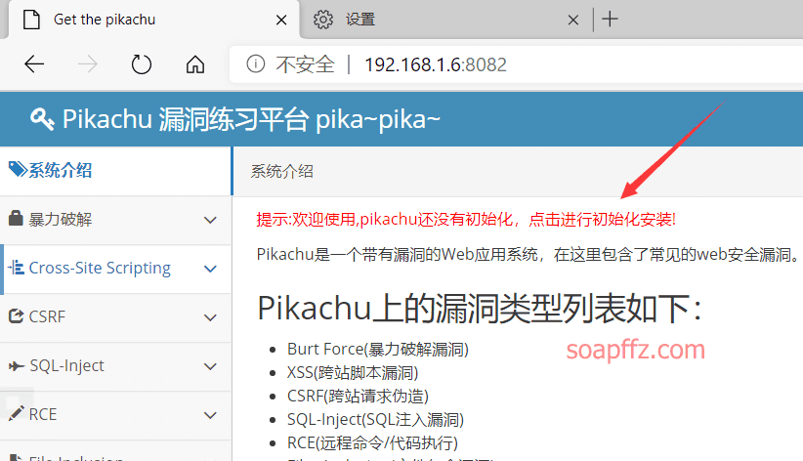Image resolution: width=803 pixels, height=461 pixels.
Task: Click the 系统介绍 breadcrumb heading
Action: pos(281,171)
